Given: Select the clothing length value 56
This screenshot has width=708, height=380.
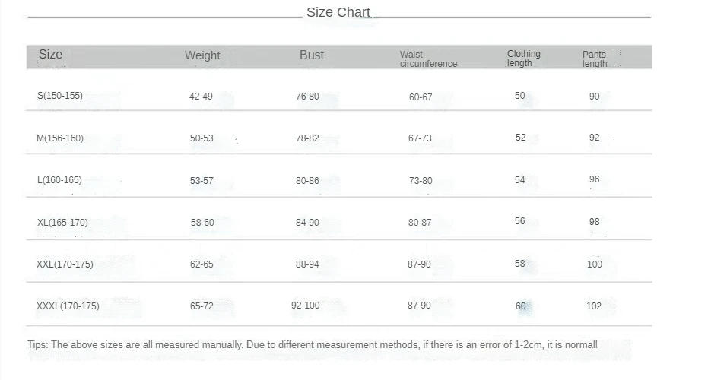Looking at the screenshot, I should point(519,221).
